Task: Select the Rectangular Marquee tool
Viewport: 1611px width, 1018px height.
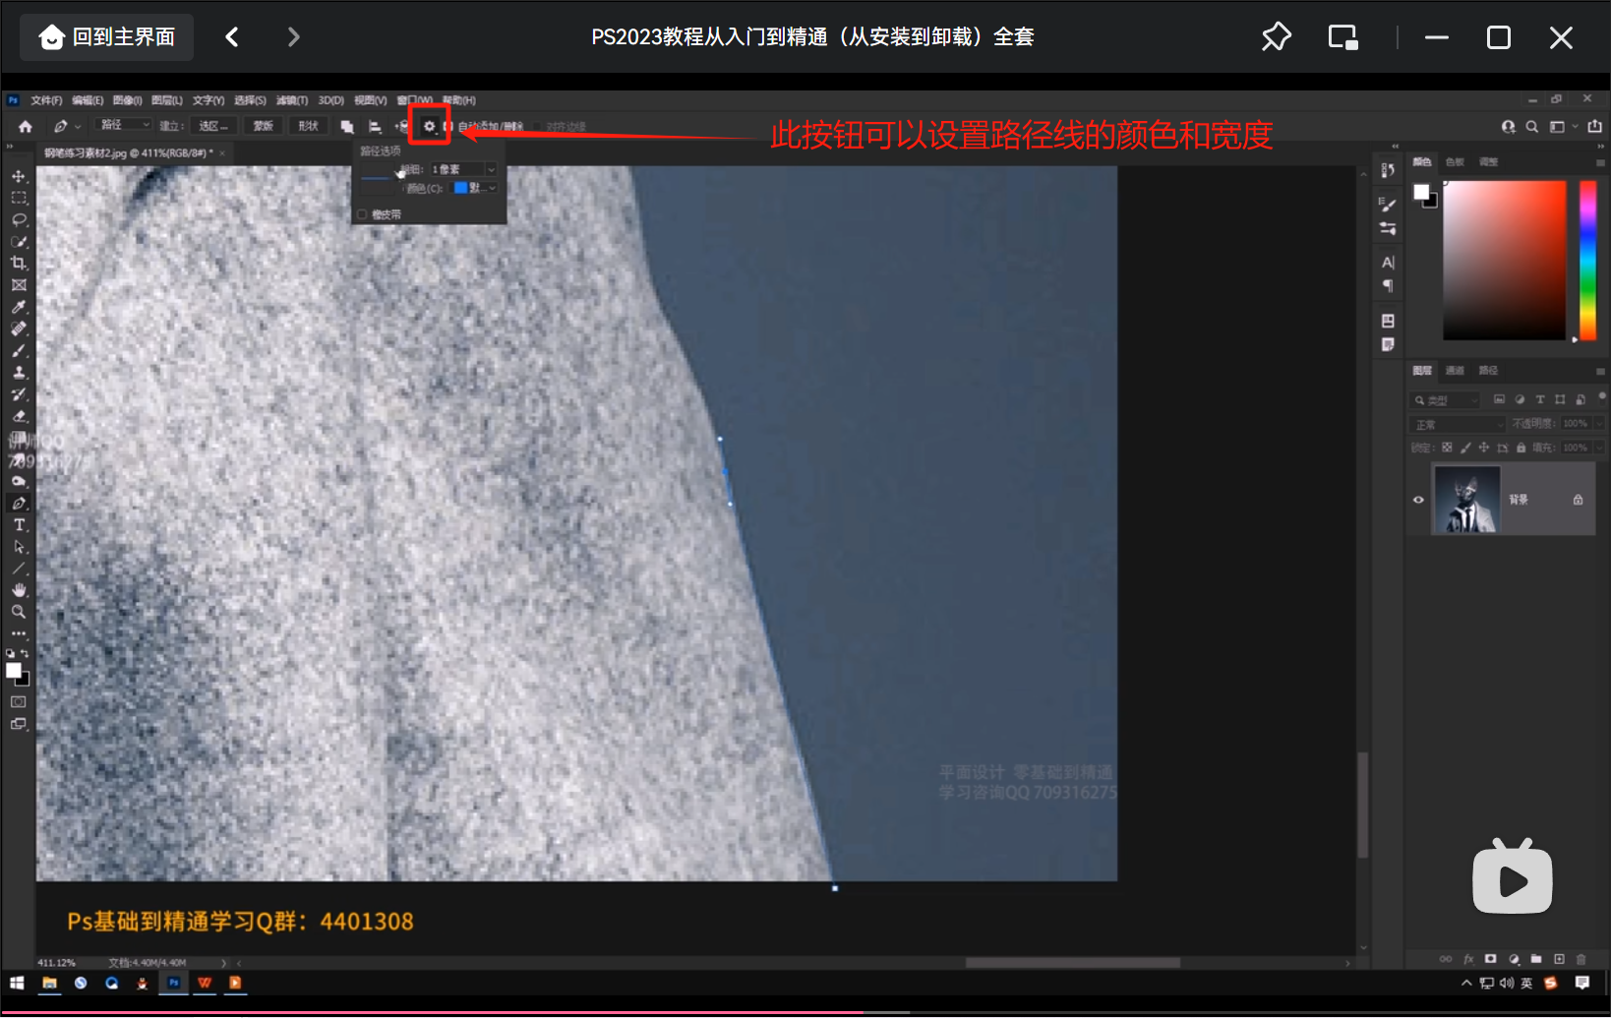Action: tap(19, 198)
